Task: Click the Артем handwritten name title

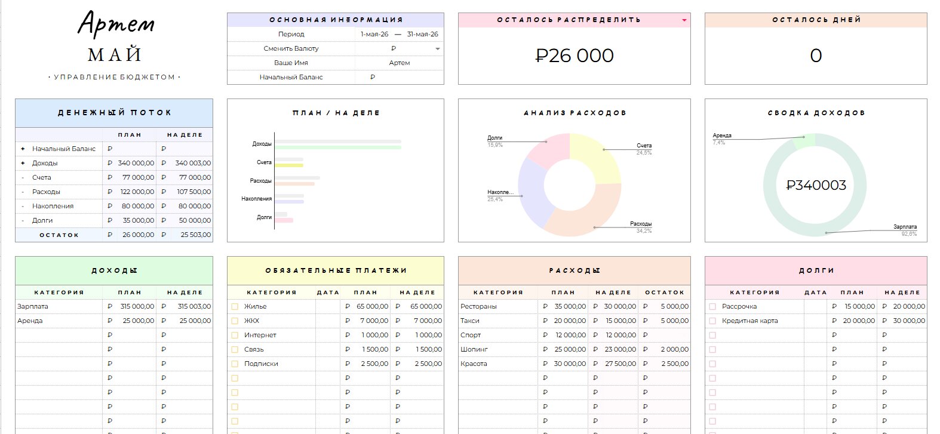Action: point(116,24)
